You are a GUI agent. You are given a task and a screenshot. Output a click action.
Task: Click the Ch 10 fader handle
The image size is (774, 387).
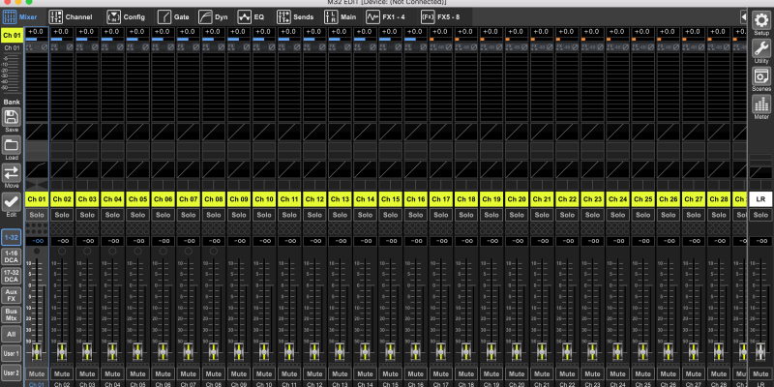coord(263,350)
